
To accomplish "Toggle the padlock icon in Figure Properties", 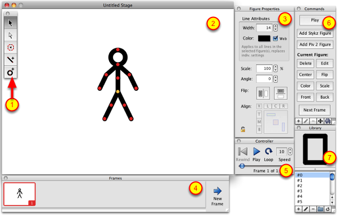I will (x=243, y=129).
